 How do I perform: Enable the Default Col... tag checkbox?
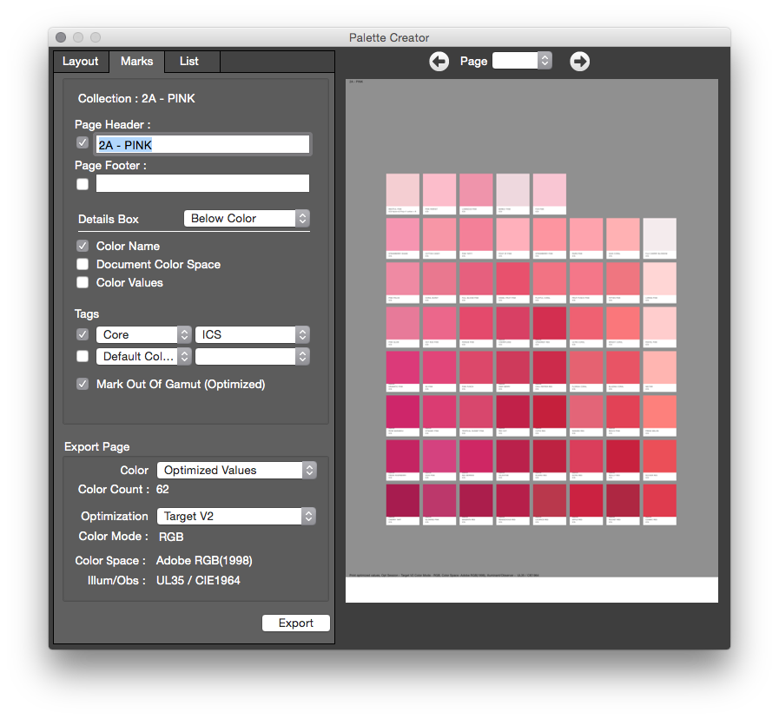pos(83,356)
